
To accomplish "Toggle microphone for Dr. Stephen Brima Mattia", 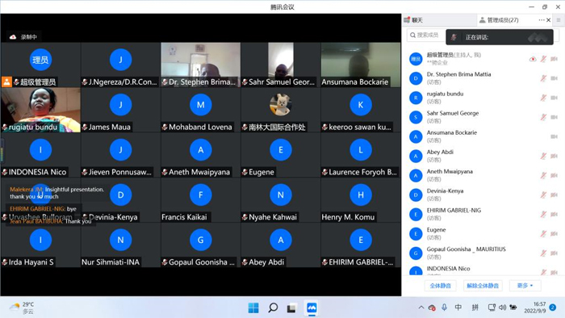I will pos(543,78).
